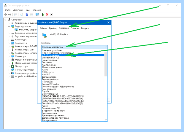Expand the Контроллеры IDE ATA branch chevron
The width and height of the screenshot is (184, 132).
point(9,47)
